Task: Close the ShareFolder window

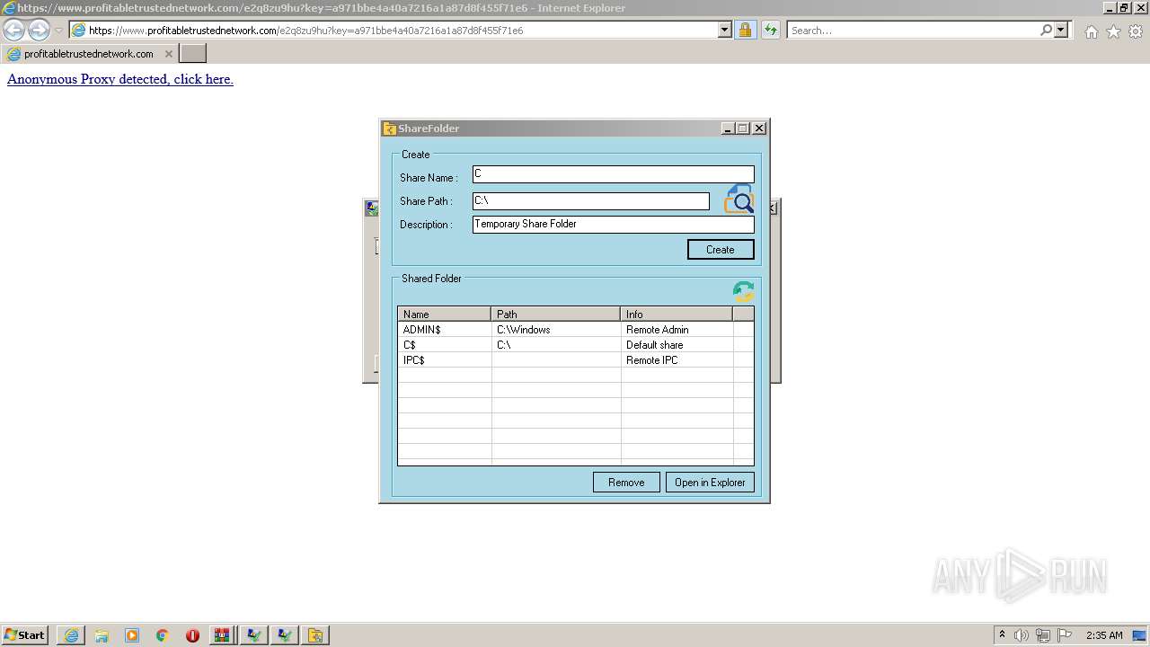Action: [759, 129]
